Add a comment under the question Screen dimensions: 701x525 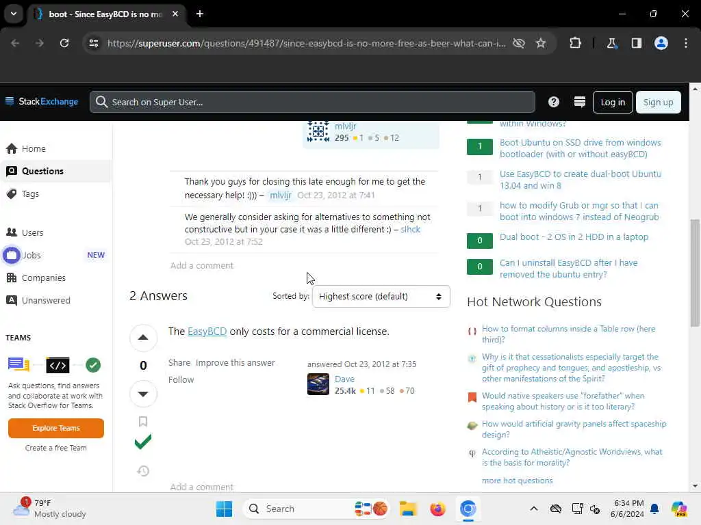(202, 266)
